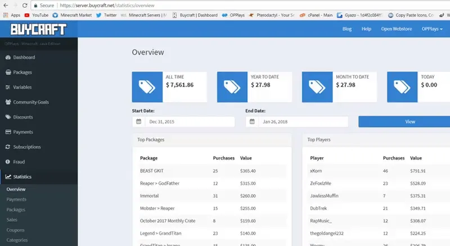Viewport: 450px width, 246px height.
Task: Click player DubTrek
Action: [318, 208]
